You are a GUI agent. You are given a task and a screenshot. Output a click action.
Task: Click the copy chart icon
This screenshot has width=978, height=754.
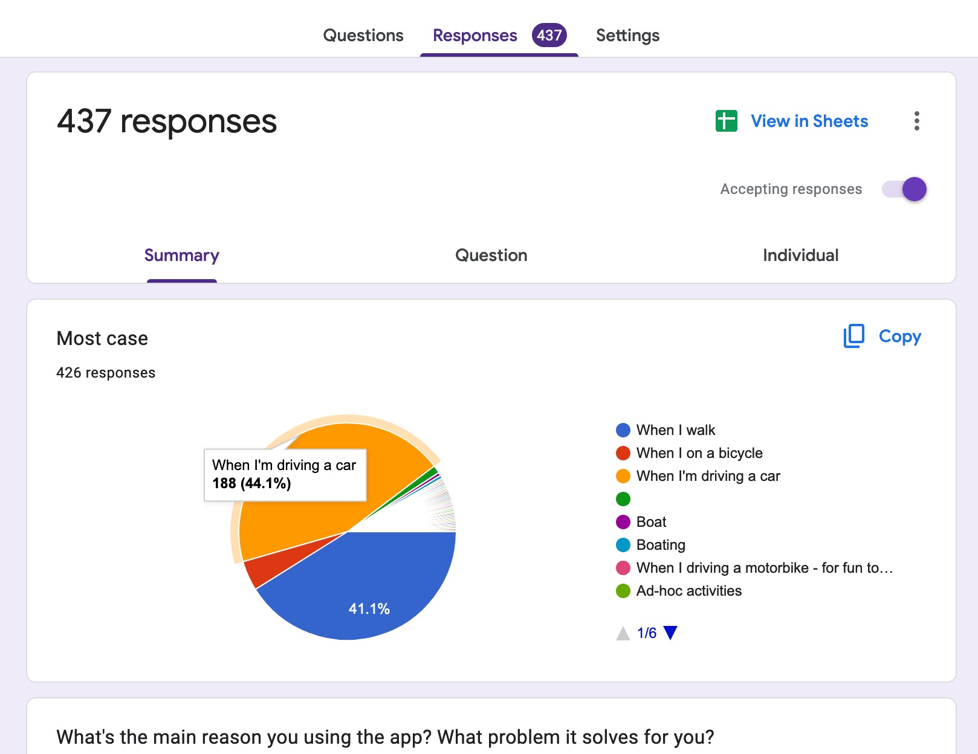[853, 336]
